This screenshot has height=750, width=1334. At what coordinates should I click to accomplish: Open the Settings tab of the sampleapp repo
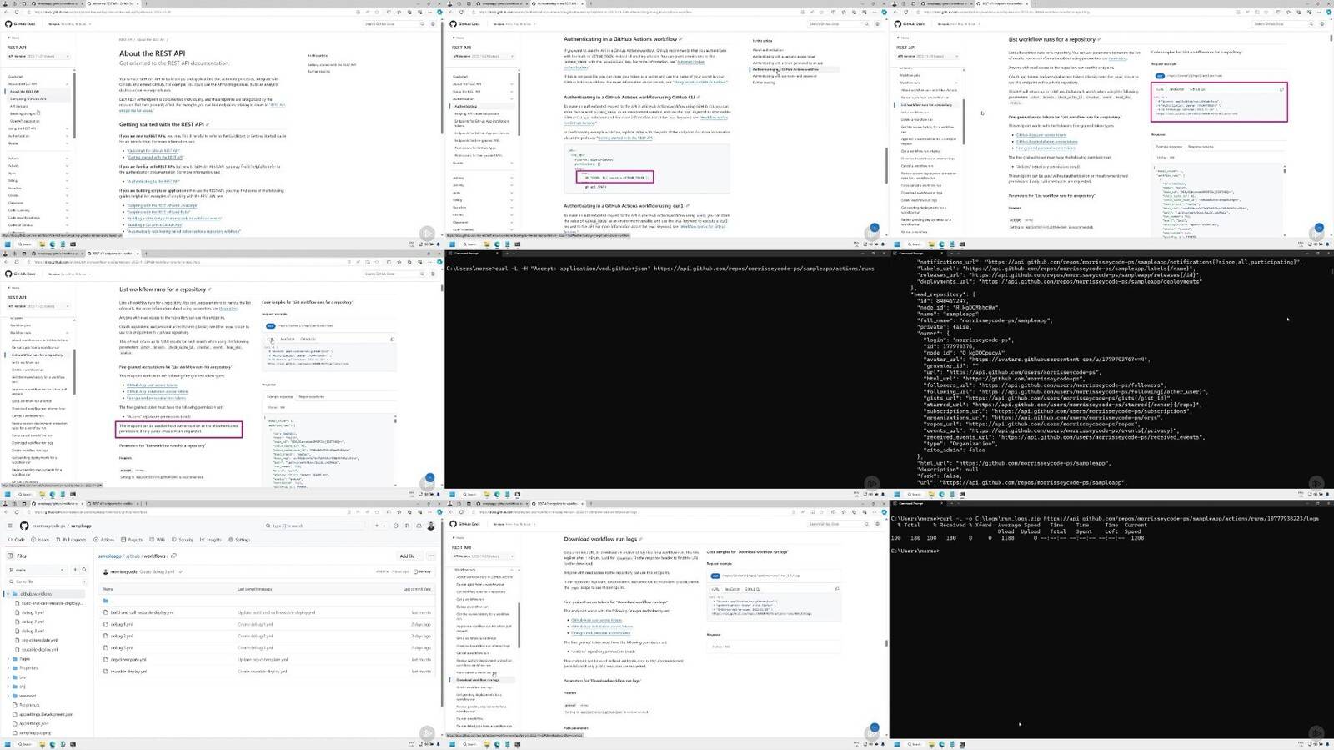(240, 540)
